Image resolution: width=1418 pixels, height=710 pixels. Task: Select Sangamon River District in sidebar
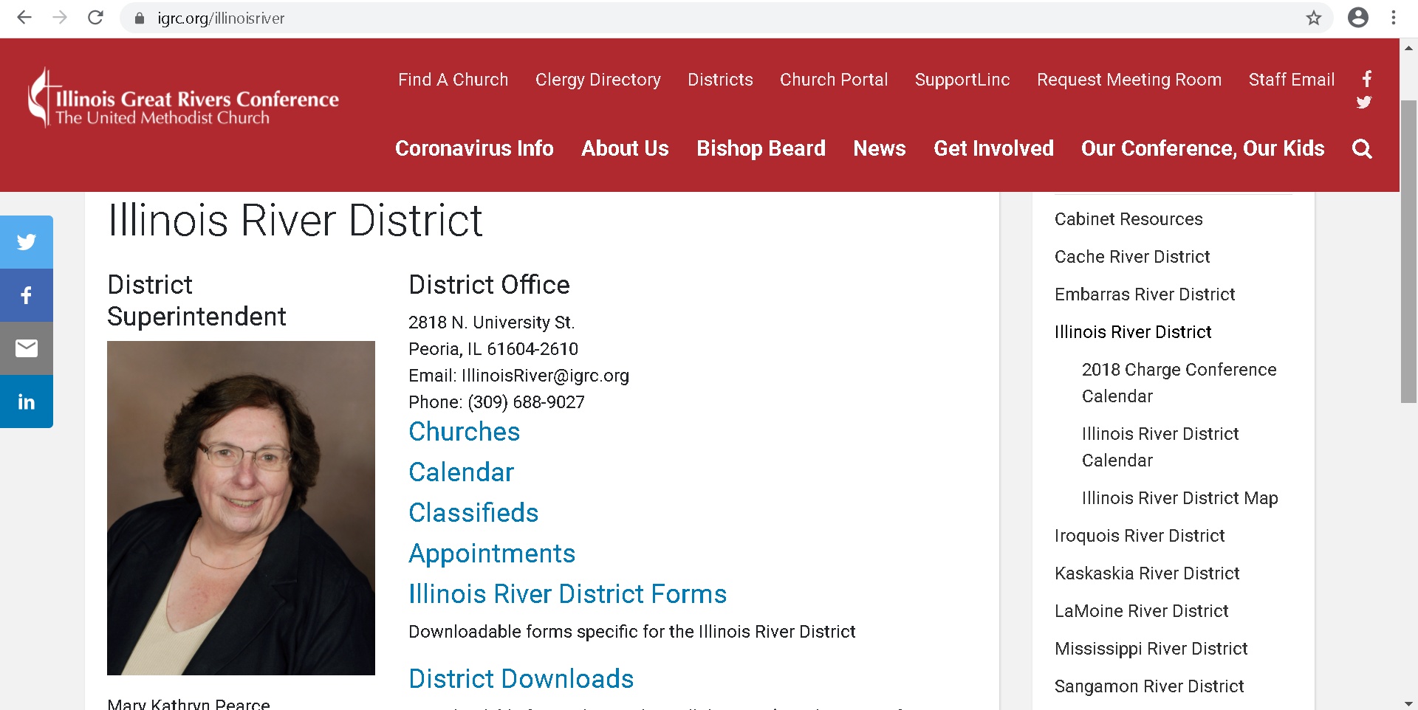(1149, 686)
